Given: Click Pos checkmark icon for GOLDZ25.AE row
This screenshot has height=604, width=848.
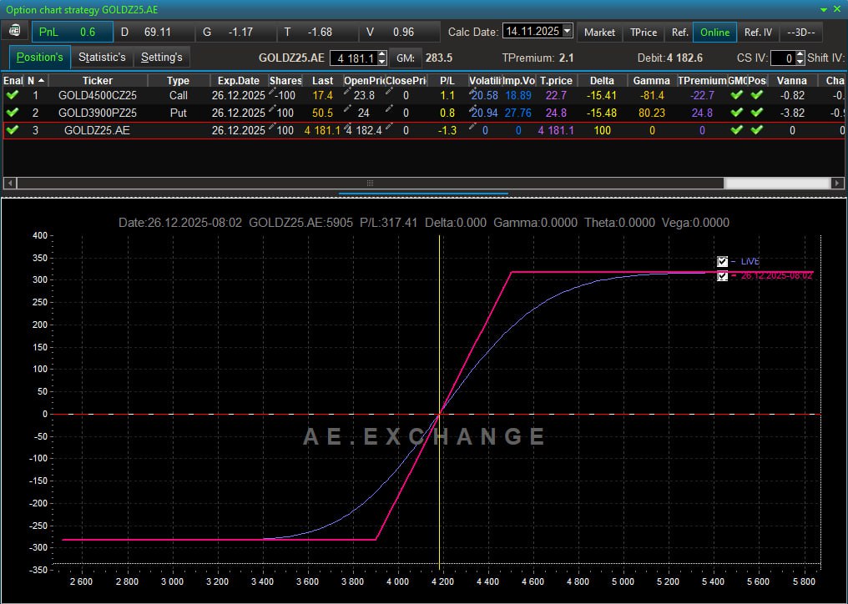Looking at the screenshot, I should [756, 130].
